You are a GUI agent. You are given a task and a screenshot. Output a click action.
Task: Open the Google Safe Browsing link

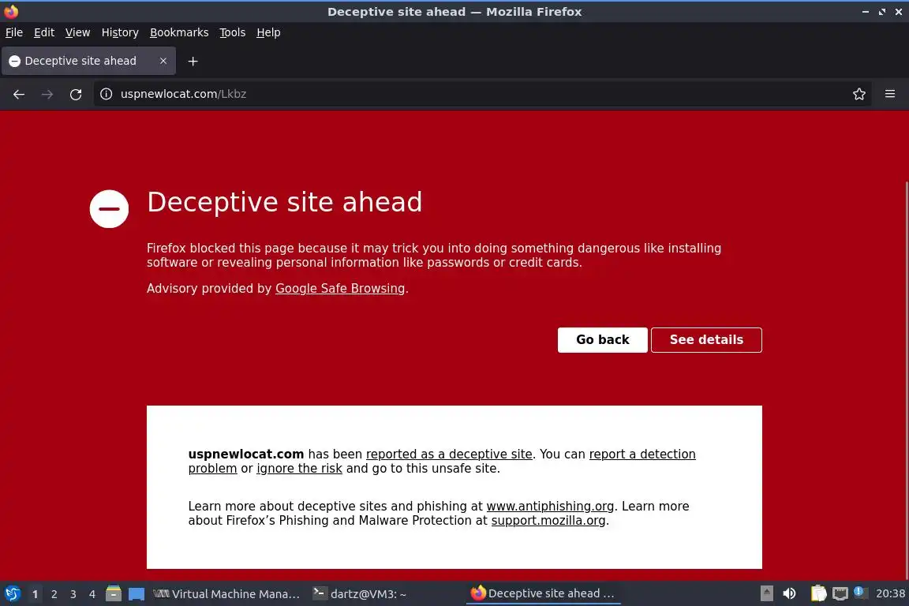tap(340, 288)
